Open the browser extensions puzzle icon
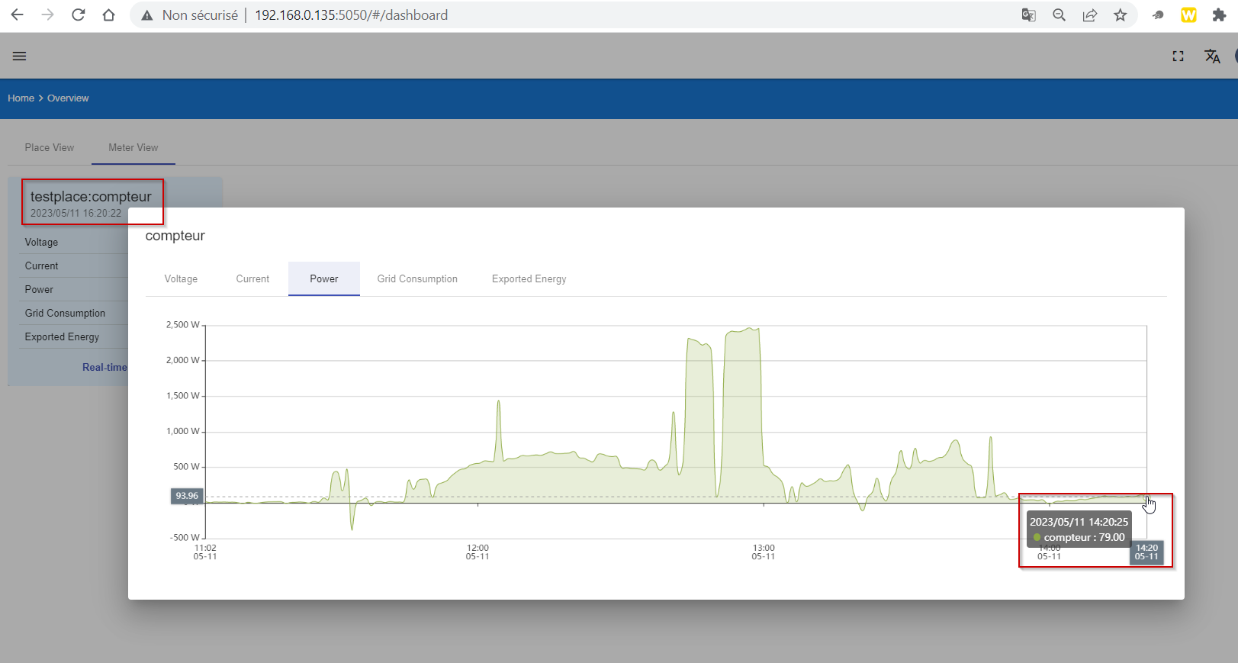 (x=1219, y=15)
